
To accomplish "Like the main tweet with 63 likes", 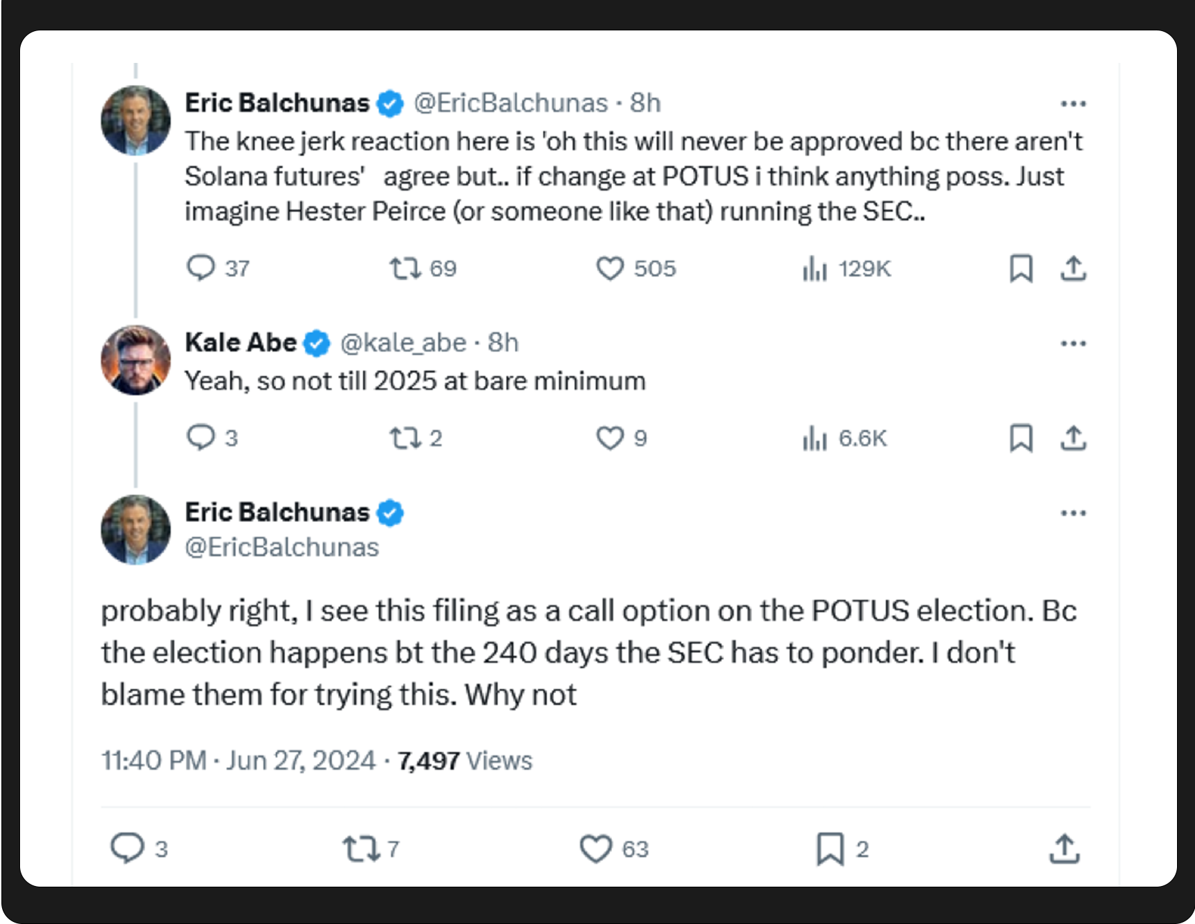I will (595, 849).
